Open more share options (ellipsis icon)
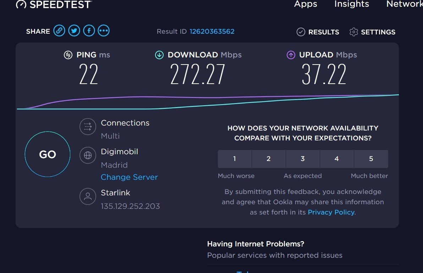Viewport: 423px width, 273px height. click(x=104, y=30)
